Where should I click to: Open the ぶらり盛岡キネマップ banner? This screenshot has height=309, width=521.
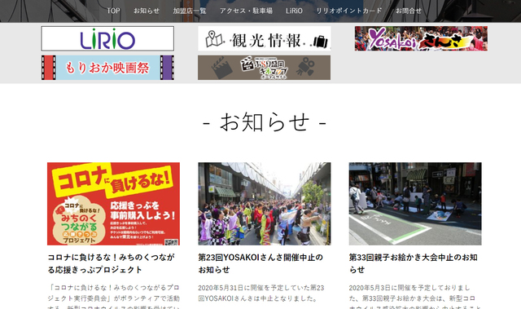point(264,68)
